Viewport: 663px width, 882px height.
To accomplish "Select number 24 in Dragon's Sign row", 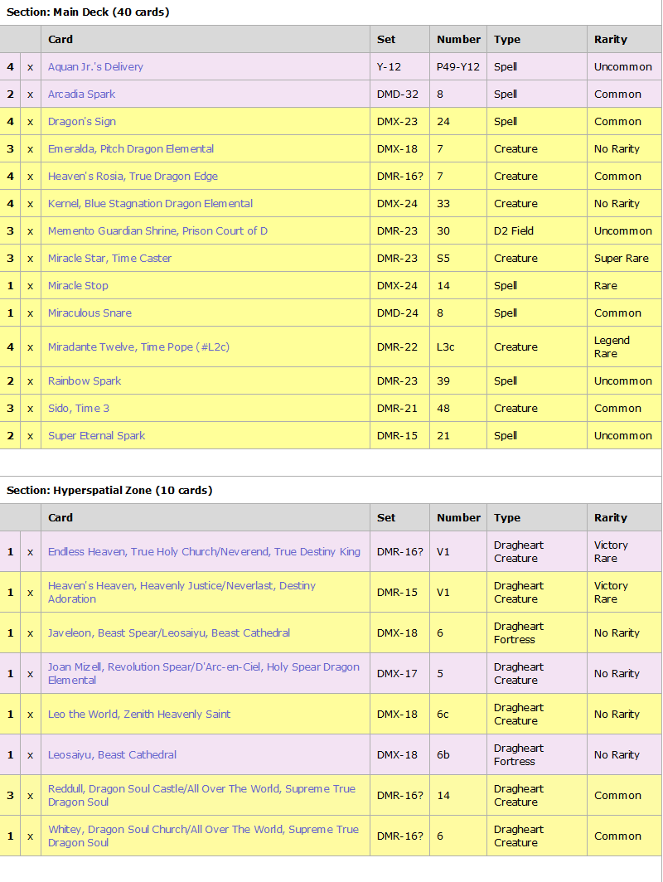I will coord(458,122).
